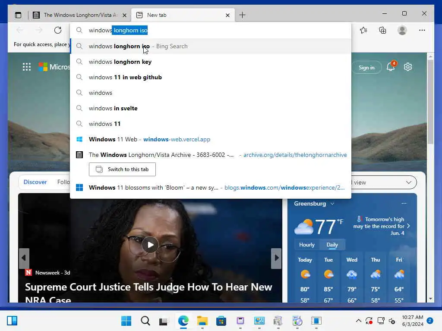
Task: Open the notifications bell icon
Action: point(391,67)
